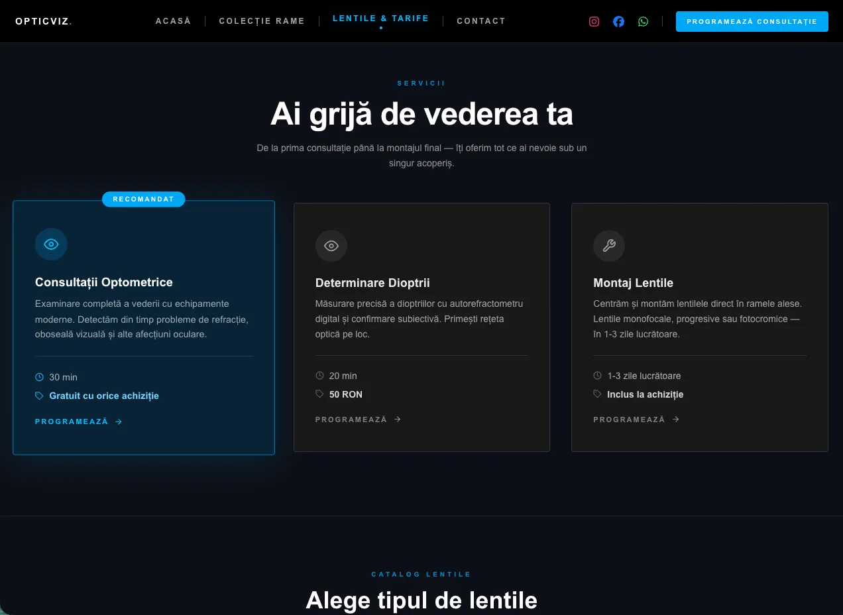Click the 1-3 zile lucrătoare duration text
The image size is (843, 615).
click(644, 376)
